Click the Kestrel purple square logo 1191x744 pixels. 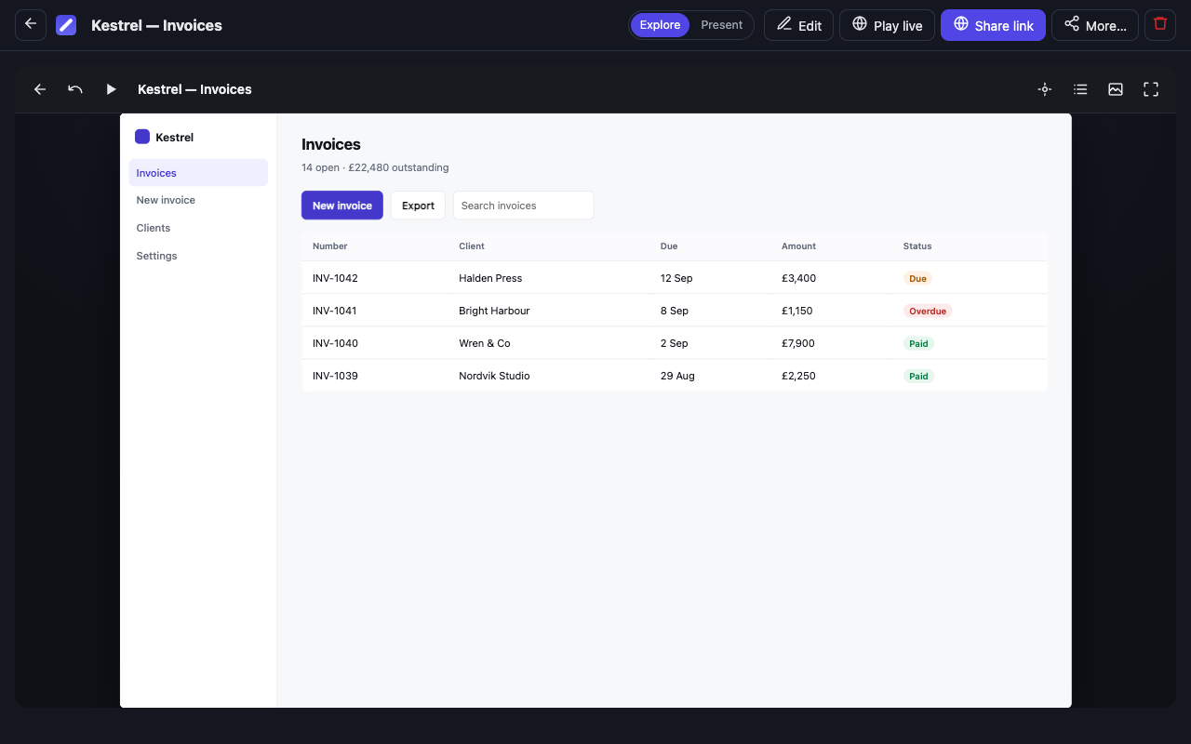(x=142, y=137)
